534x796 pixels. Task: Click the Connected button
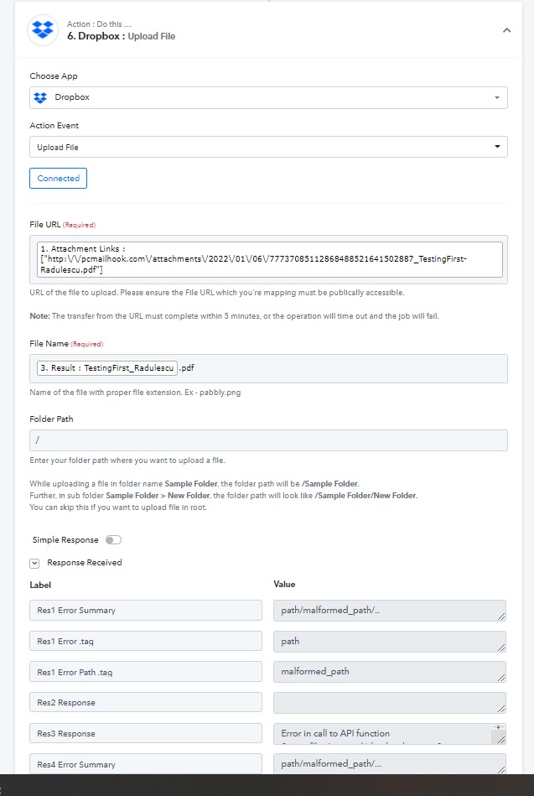tap(59, 178)
